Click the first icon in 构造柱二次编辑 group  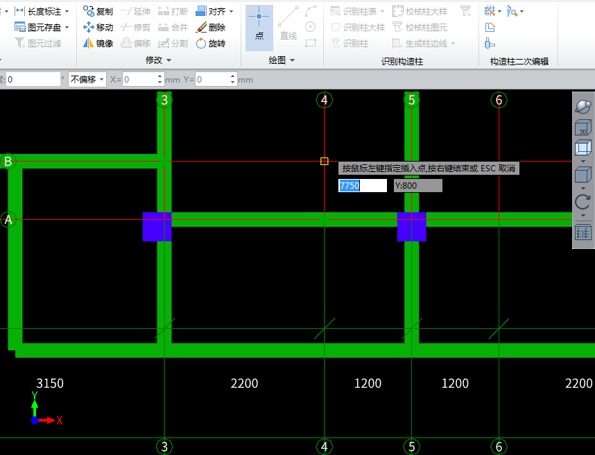point(490,11)
